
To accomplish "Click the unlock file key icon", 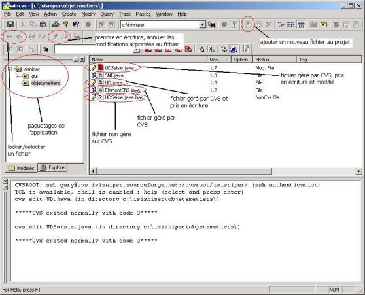I will [x=20, y=37].
